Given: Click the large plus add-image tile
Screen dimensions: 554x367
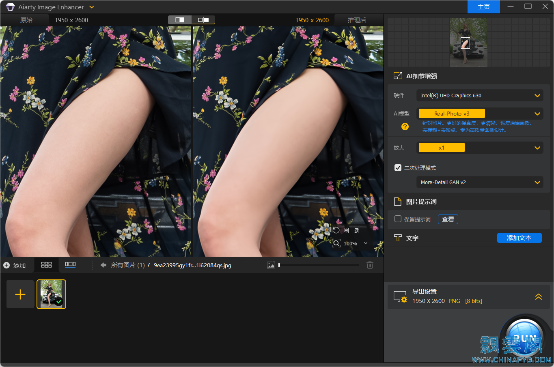Looking at the screenshot, I should [x=20, y=294].
